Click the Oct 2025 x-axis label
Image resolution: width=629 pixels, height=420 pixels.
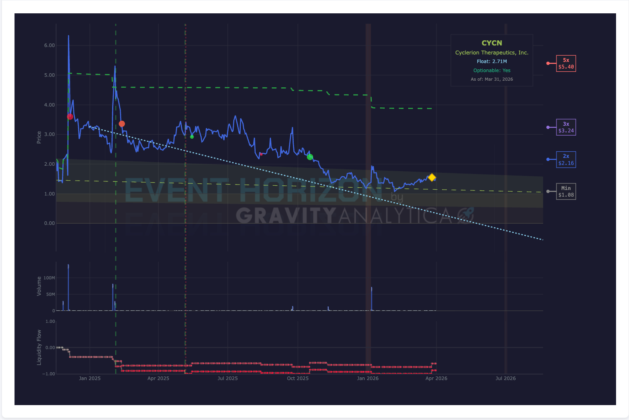pos(298,378)
